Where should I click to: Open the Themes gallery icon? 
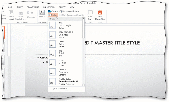click(x=42, y=13)
